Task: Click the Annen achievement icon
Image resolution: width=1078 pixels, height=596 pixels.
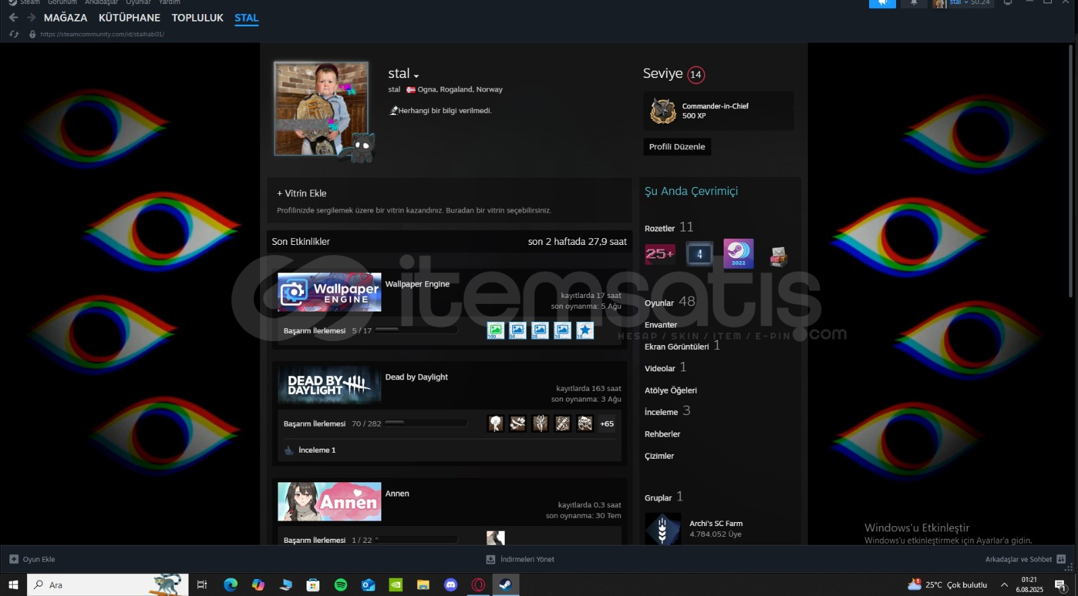Action: tap(495, 537)
